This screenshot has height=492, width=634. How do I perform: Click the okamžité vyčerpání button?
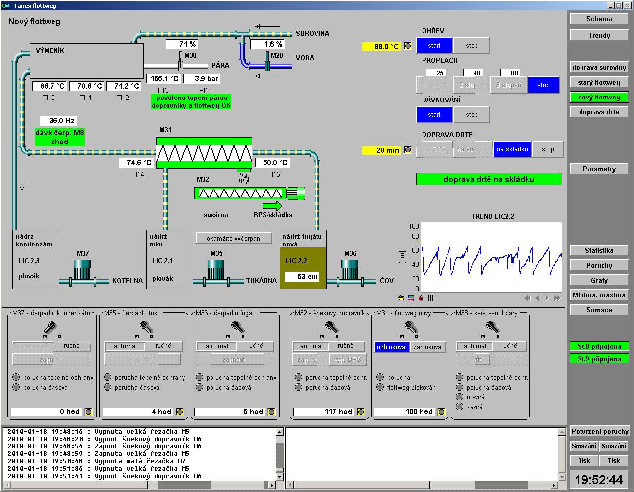pyautogui.click(x=234, y=239)
